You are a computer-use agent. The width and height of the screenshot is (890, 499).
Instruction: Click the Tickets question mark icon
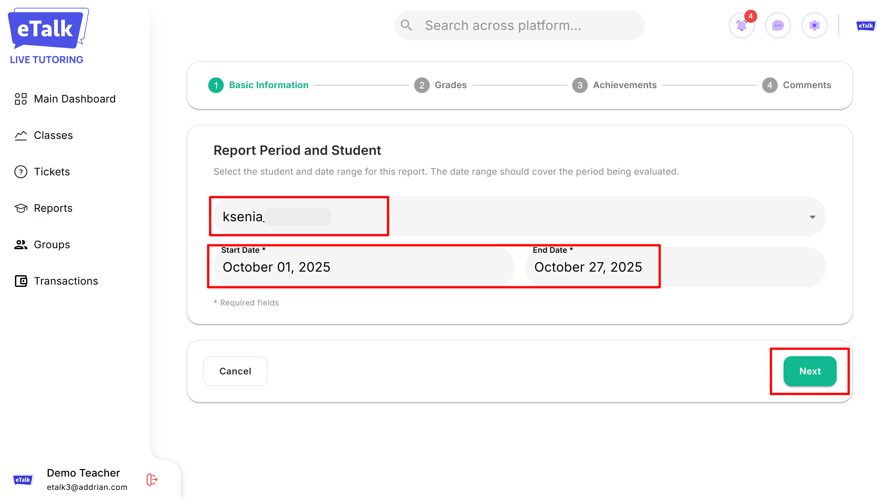point(21,172)
